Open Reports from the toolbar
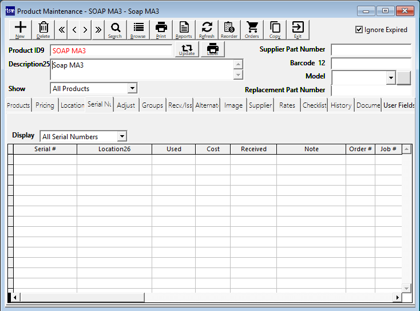 (184, 30)
